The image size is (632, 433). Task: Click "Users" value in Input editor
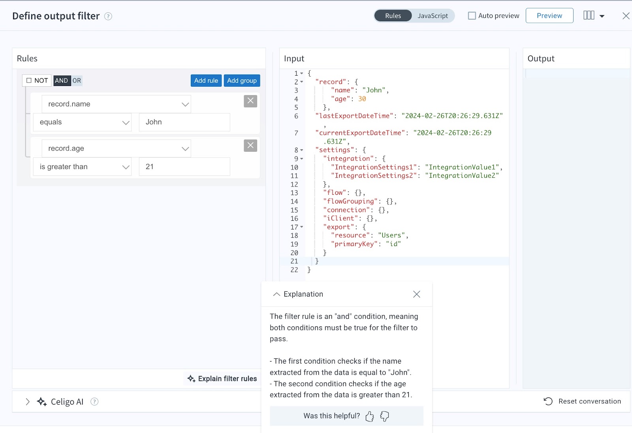(x=391, y=235)
